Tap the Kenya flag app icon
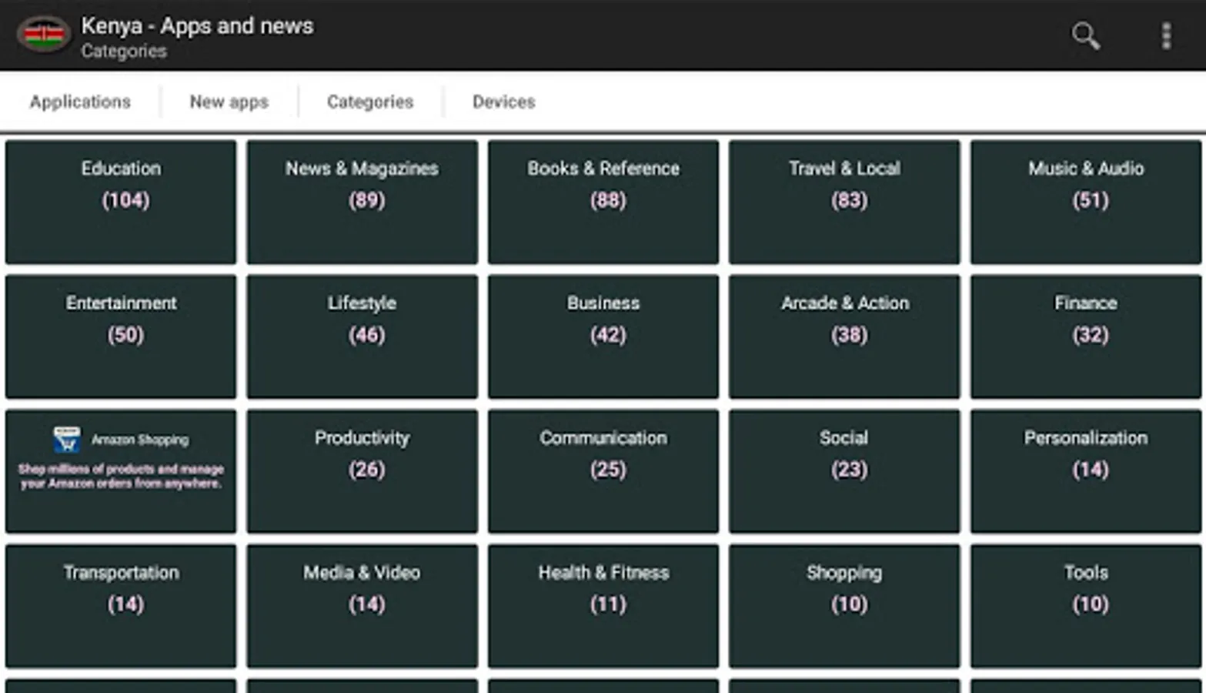Viewport: 1206px width, 693px height. [x=44, y=35]
